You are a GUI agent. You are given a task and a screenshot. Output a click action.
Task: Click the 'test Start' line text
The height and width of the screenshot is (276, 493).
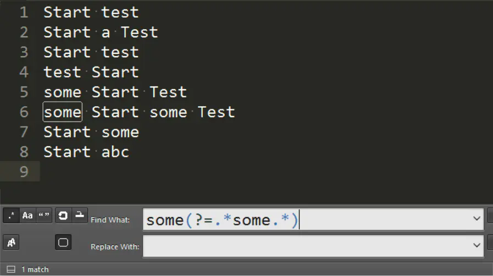click(91, 72)
